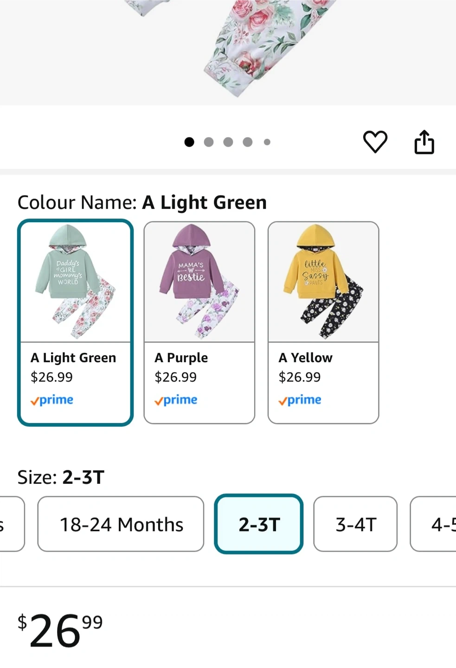Pick the A Yellow hoodie set

323,322
